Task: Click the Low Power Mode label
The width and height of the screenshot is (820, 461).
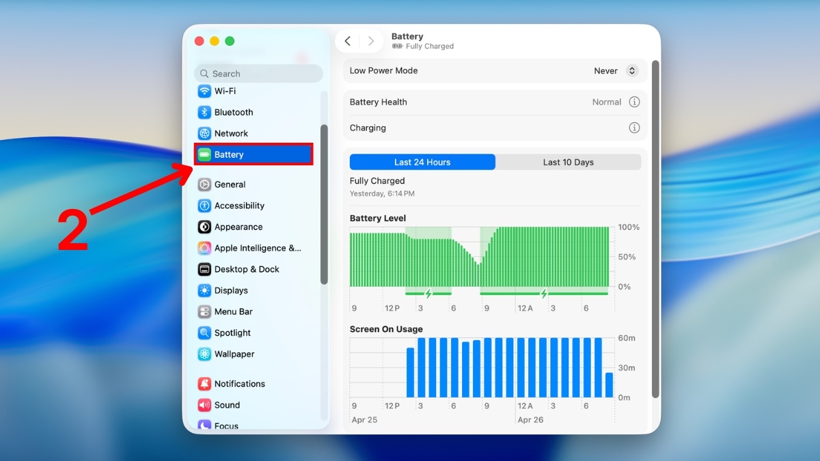Action: 384,70
